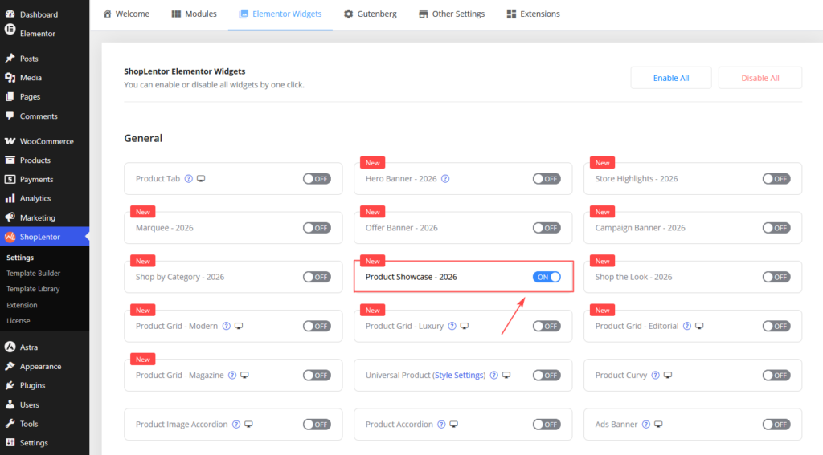
Task: Click the Comments bubble icon
Action: tap(10, 116)
